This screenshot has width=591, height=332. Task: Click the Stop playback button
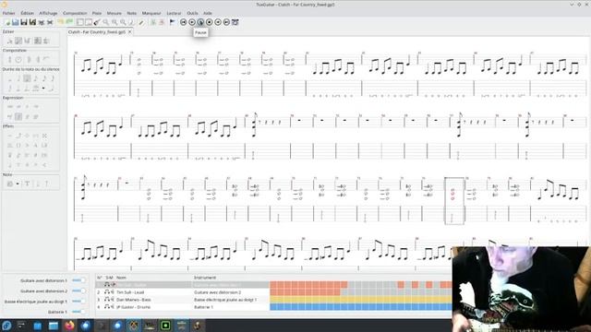[210, 22]
